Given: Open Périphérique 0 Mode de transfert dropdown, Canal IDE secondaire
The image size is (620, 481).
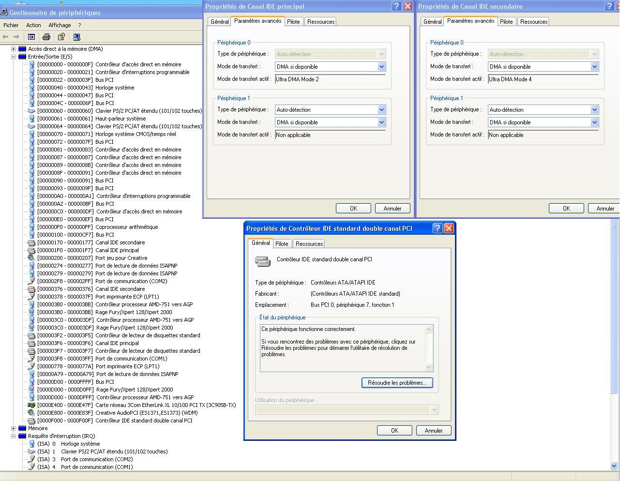Looking at the screenshot, I should (x=594, y=67).
